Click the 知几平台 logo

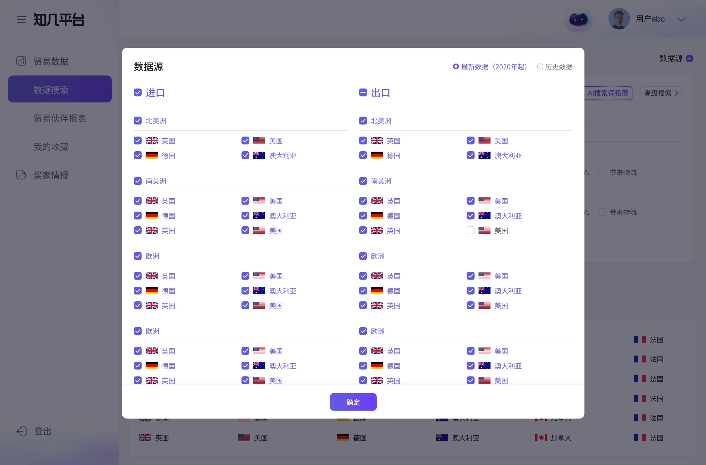[x=59, y=20]
